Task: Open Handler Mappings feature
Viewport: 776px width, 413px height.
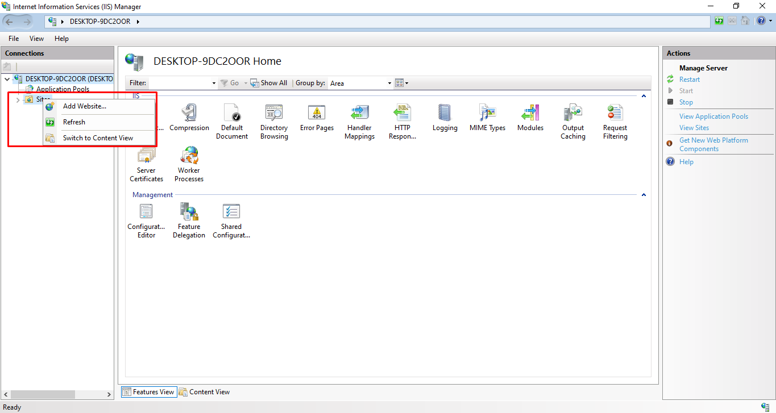Action: coord(359,114)
